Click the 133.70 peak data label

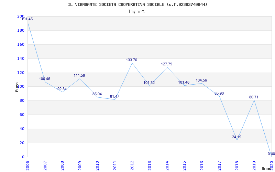pos(132,60)
